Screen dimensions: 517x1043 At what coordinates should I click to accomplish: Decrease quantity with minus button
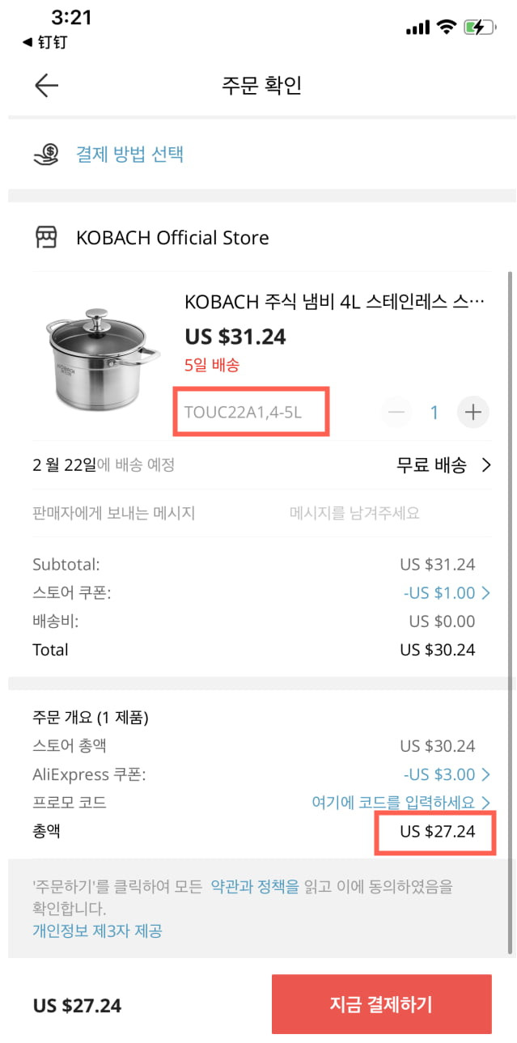coord(396,413)
